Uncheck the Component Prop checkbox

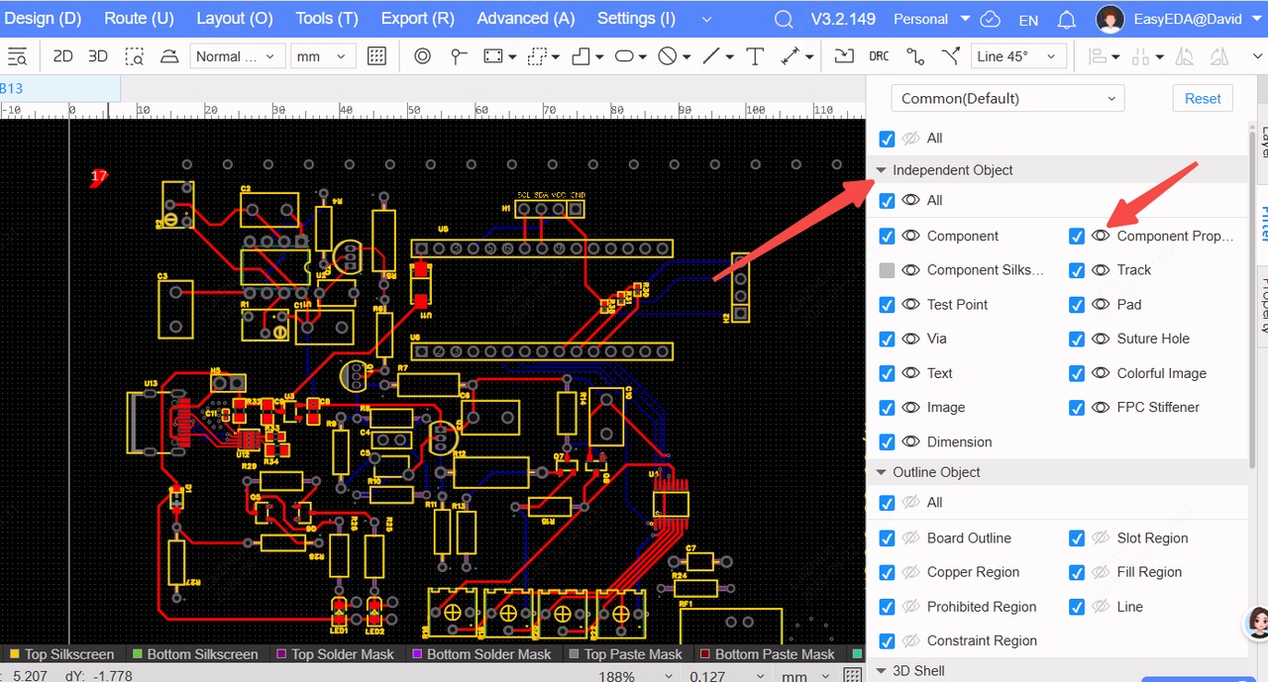[x=1077, y=237]
